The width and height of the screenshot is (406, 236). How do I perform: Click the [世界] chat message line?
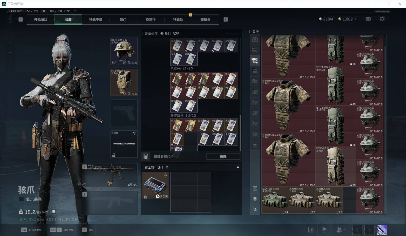coord(48,220)
